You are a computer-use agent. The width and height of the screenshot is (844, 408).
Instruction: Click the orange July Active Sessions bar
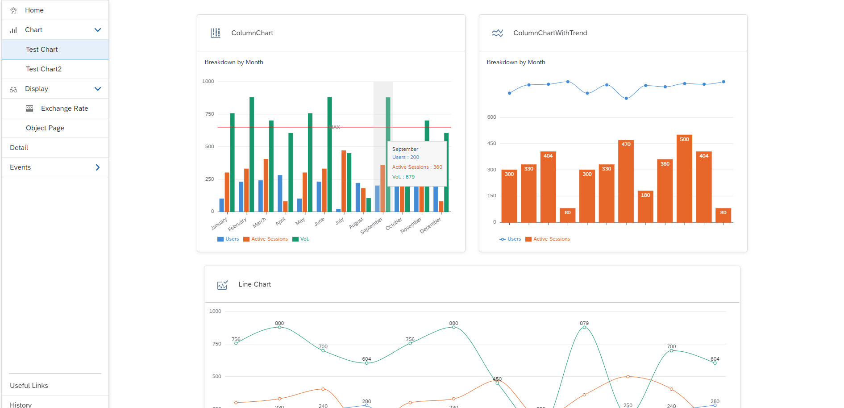pos(344,181)
